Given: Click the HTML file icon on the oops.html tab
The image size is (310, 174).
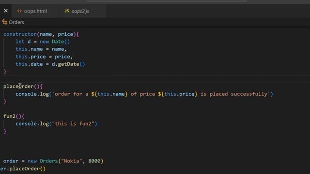Looking at the screenshot, I should point(19,11).
